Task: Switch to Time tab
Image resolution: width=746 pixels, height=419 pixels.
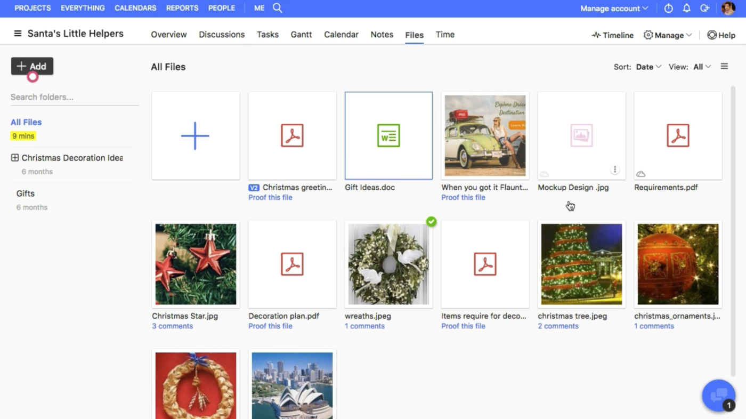Action: tap(445, 35)
